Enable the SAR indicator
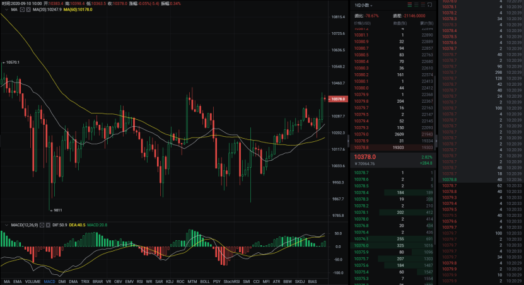 pos(159,282)
